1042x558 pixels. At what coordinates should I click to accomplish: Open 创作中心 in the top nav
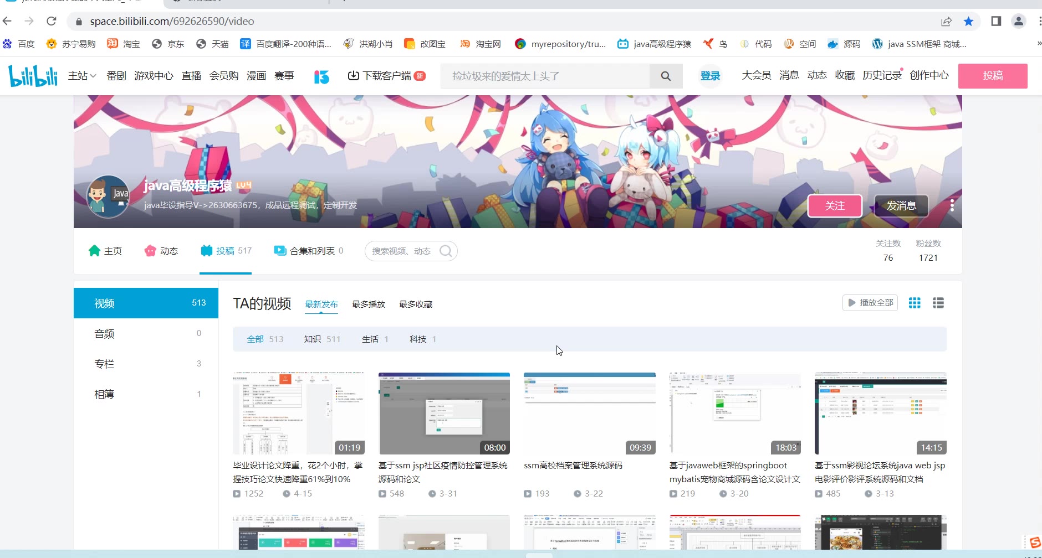929,75
